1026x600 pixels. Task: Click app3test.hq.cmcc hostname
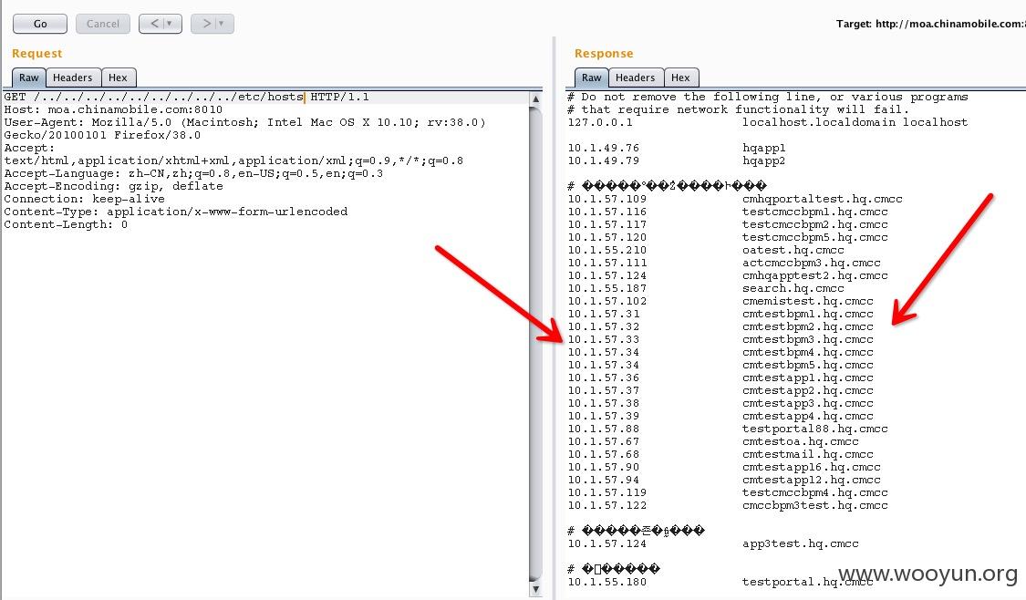click(800, 543)
